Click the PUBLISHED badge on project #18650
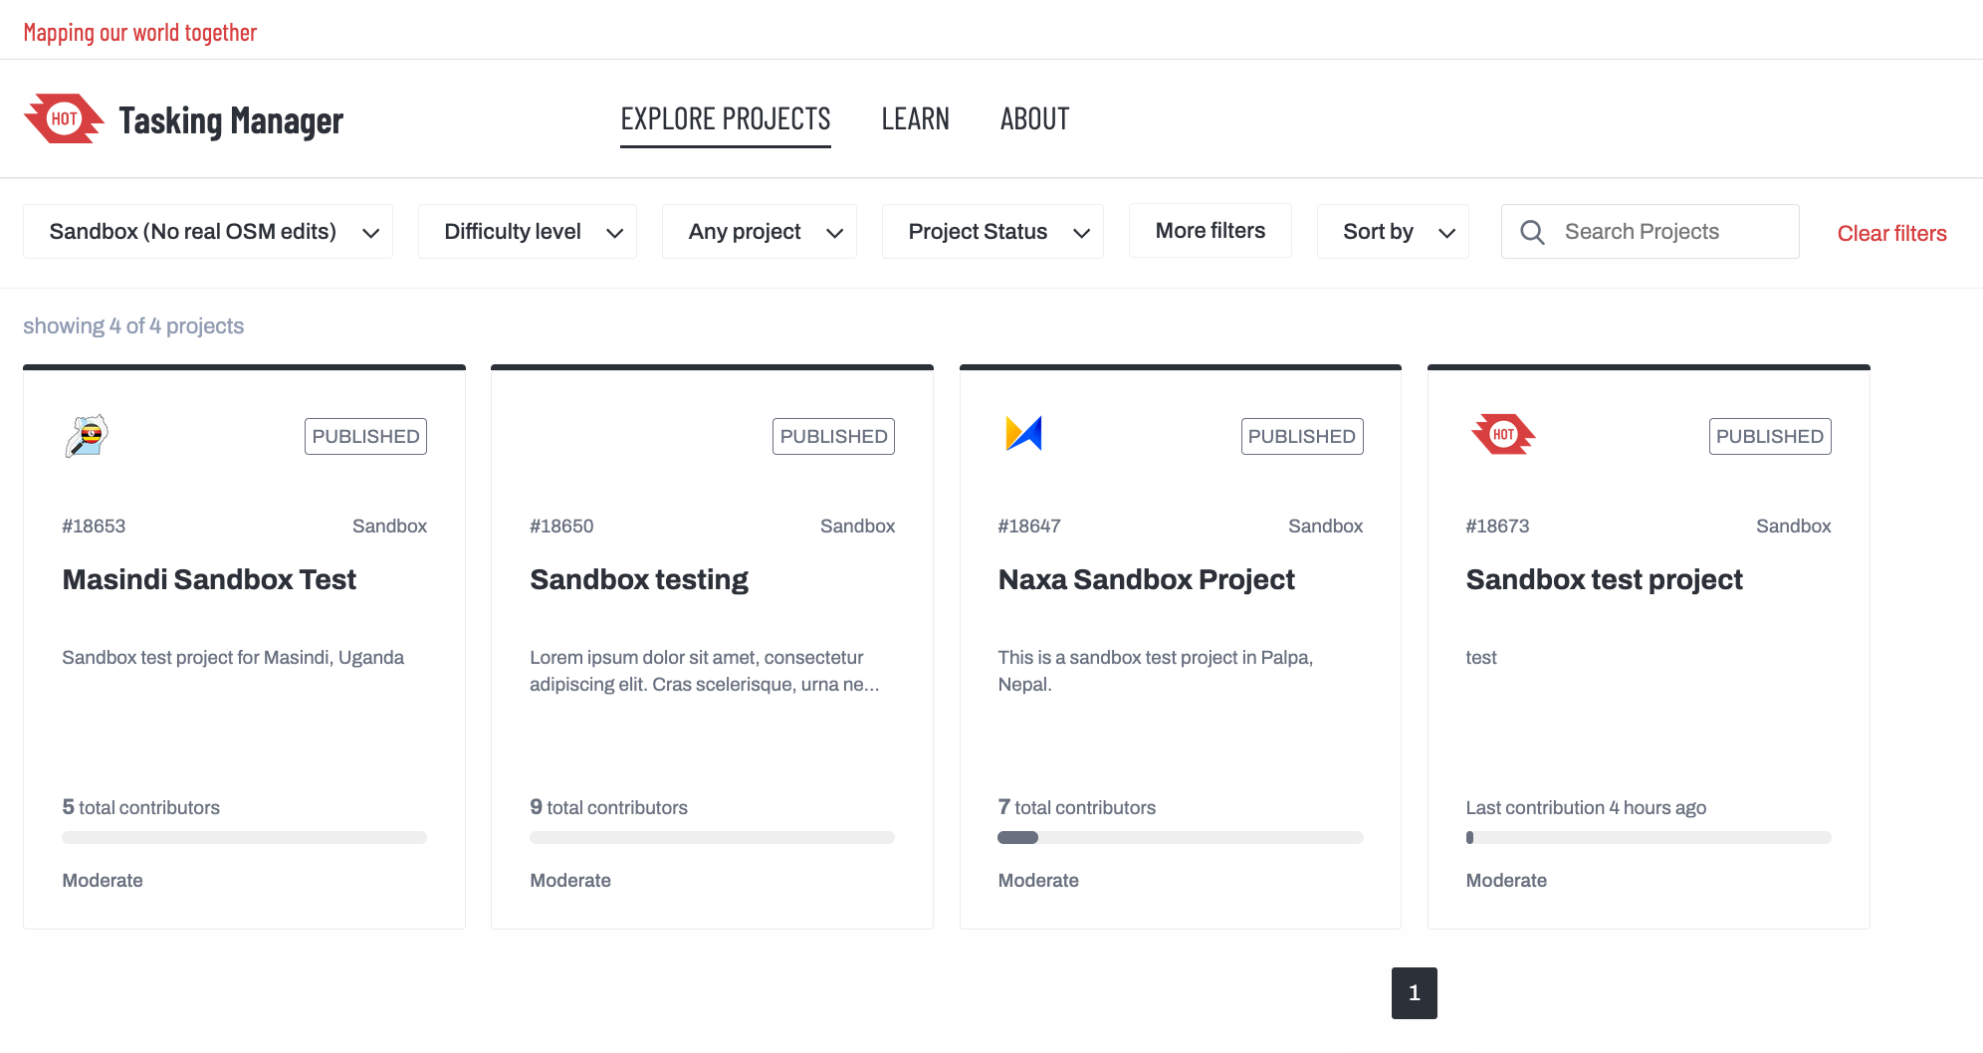 [833, 436]
